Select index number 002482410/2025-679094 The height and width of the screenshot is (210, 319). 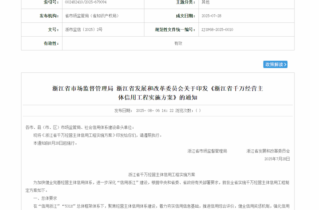(x=86, y=2)
